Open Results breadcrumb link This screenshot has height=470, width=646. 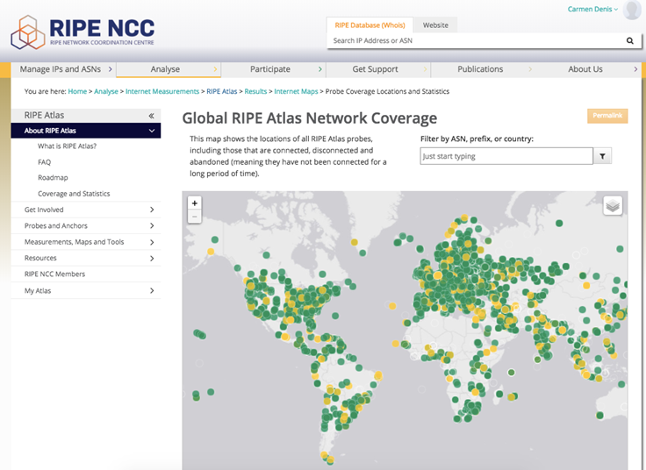tap(255, 91)
